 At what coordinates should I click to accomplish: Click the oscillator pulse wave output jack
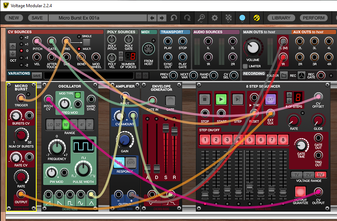(70, 195)
